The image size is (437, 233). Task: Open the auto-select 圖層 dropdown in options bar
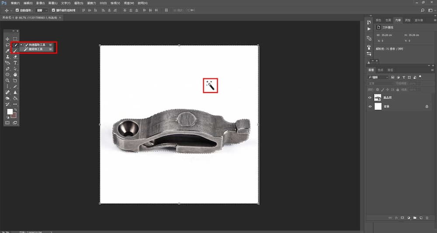tap(42, 10)
